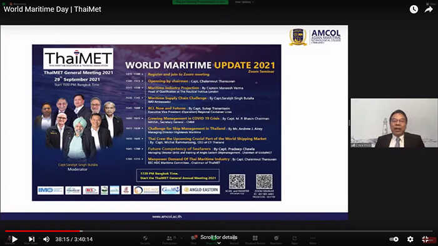Click the Zoom Security shield icon
This screenshot has width=438, height=246.
coord(145,239)
